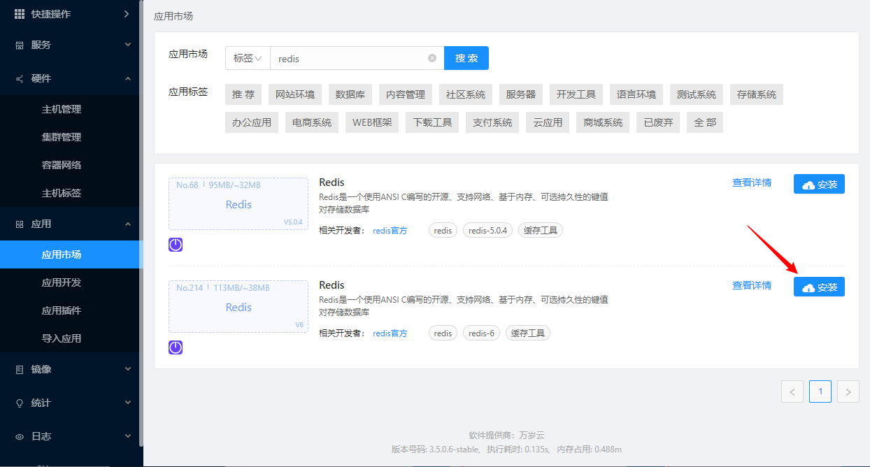Click the eye icon beside 日志
Image resolution: width=870 pixels, height=467 pixels.
pyautogui.click(x=20, y=436)
